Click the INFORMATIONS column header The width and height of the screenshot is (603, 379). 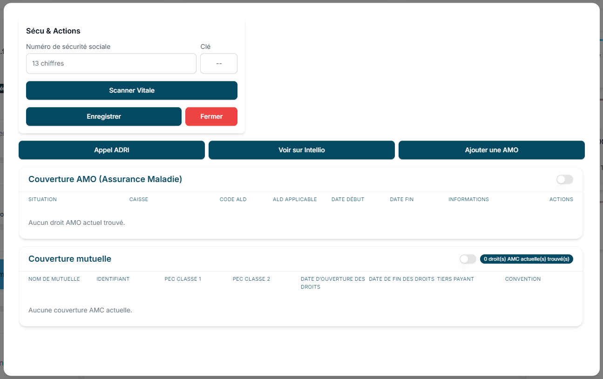469,199
